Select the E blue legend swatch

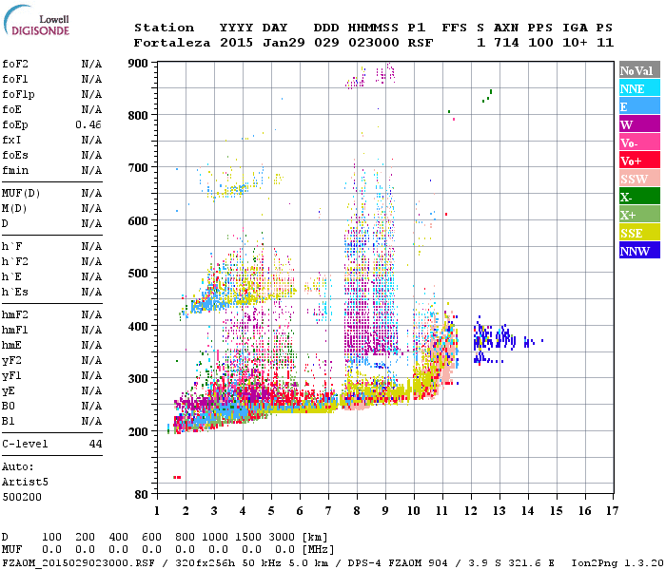(x=639, y=106)
